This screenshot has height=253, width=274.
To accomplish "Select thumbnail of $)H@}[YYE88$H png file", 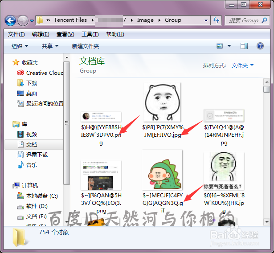I will pyautogui.click(x=101, y=117).
